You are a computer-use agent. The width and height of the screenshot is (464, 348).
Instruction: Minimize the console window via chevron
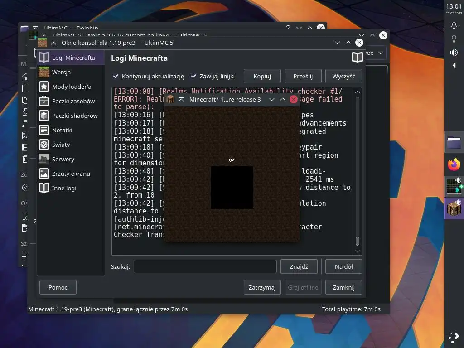[x=337, y=43]
